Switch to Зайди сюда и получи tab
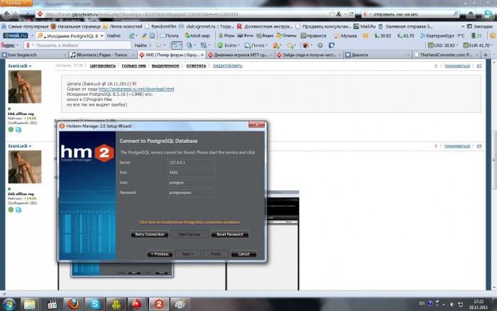Viewport: 497px width, 311px height. (x=309, y=55)
